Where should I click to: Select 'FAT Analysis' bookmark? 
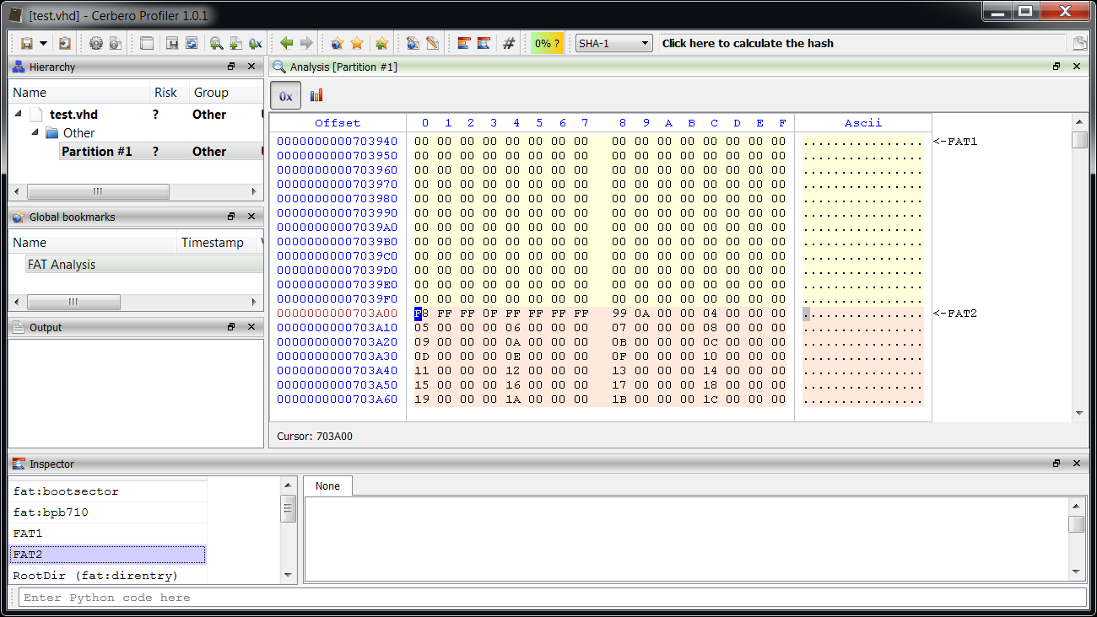tap(62, 265)
